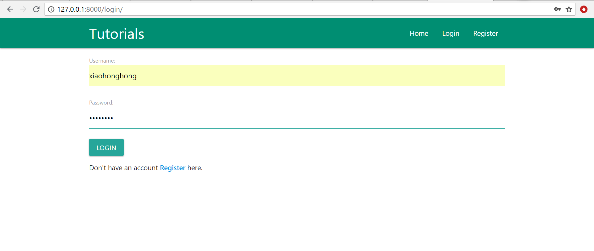The height and width of the screenshot is (251, 594).
Task: Click the browser forward arrow
Action: coord(23,9)
